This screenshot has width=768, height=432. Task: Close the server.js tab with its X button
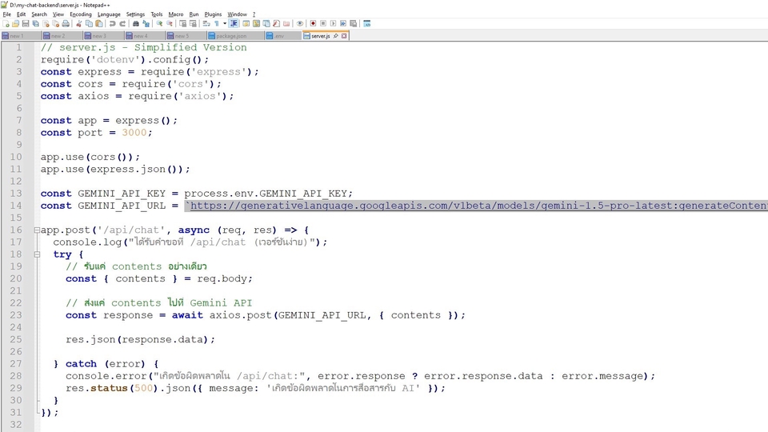(x=344, y=36)
